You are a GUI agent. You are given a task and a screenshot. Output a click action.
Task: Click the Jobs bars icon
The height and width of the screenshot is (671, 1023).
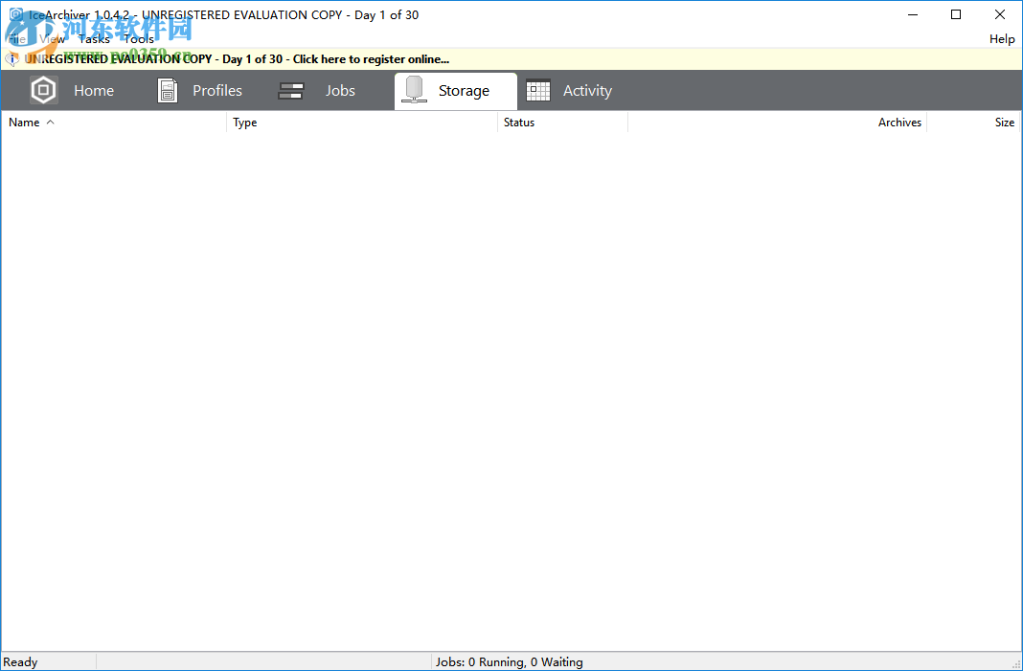[x=291, y=91]
